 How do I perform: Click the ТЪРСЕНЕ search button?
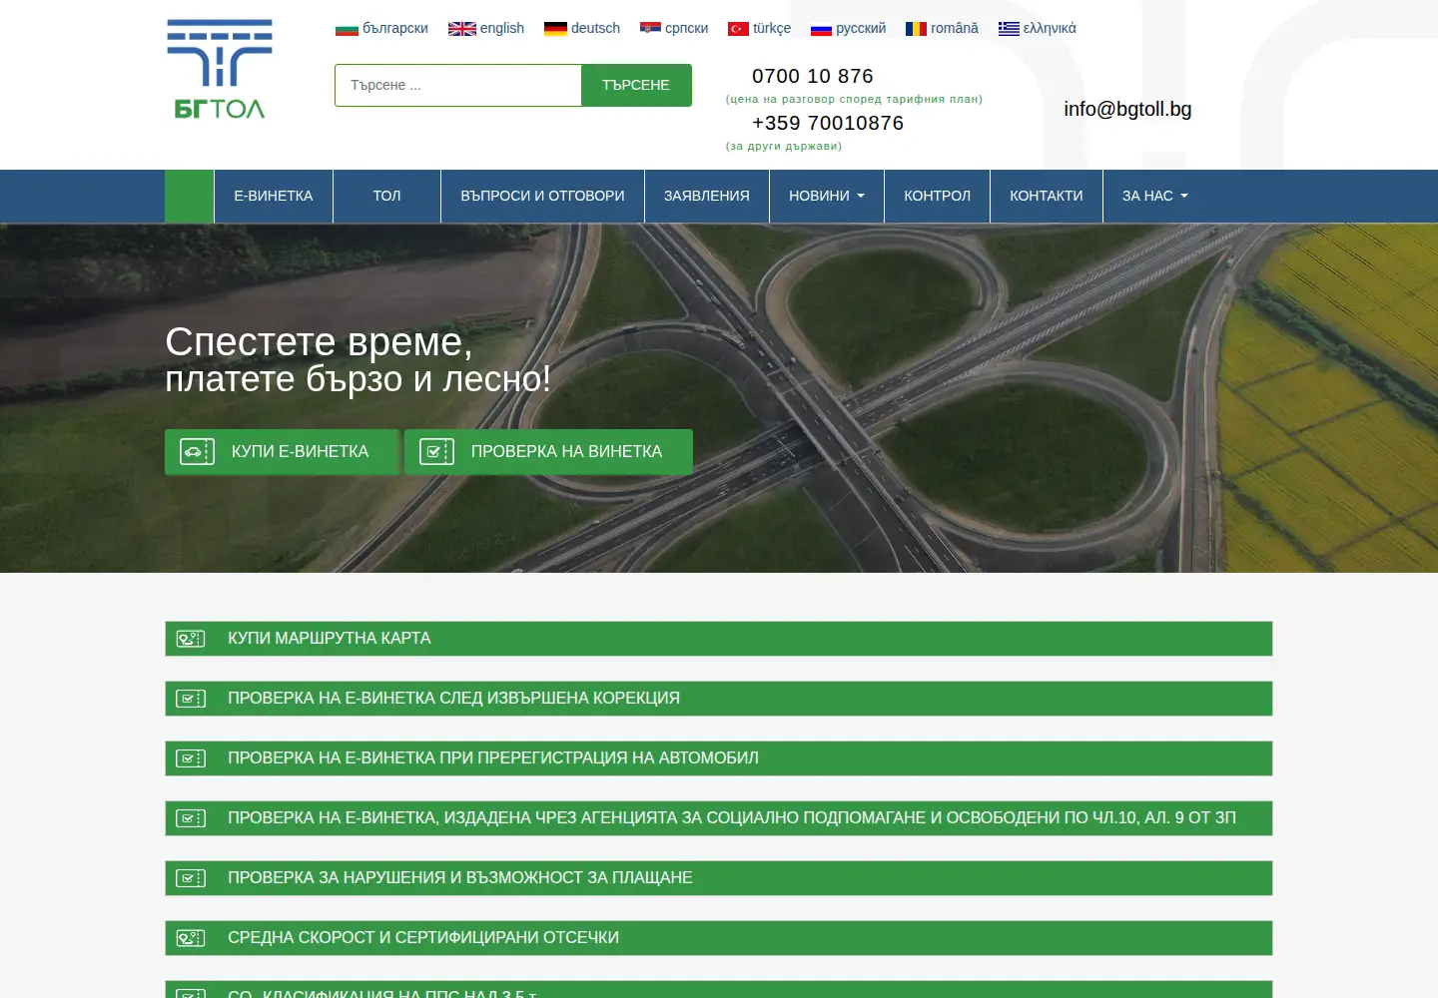(x=636, y=85)
